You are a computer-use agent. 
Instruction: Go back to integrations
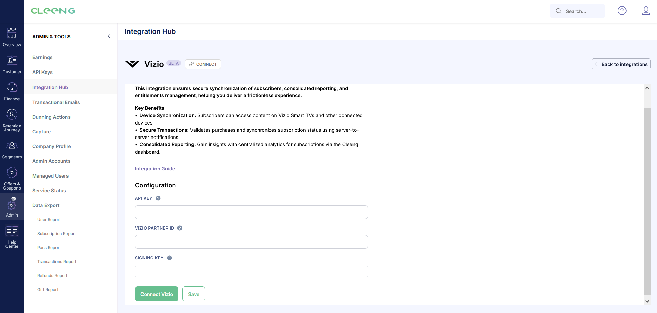621,64
